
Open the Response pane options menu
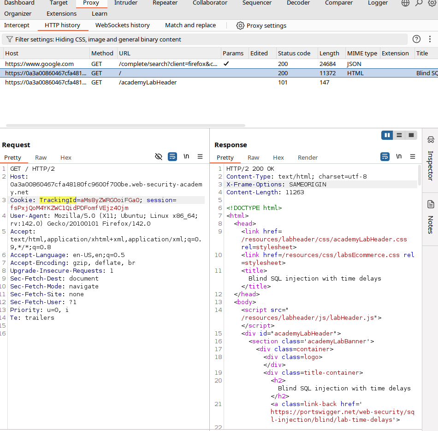(413, 156)
